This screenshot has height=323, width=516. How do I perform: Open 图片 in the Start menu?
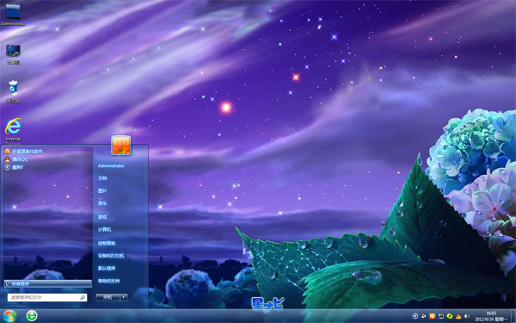pos(102,191)
